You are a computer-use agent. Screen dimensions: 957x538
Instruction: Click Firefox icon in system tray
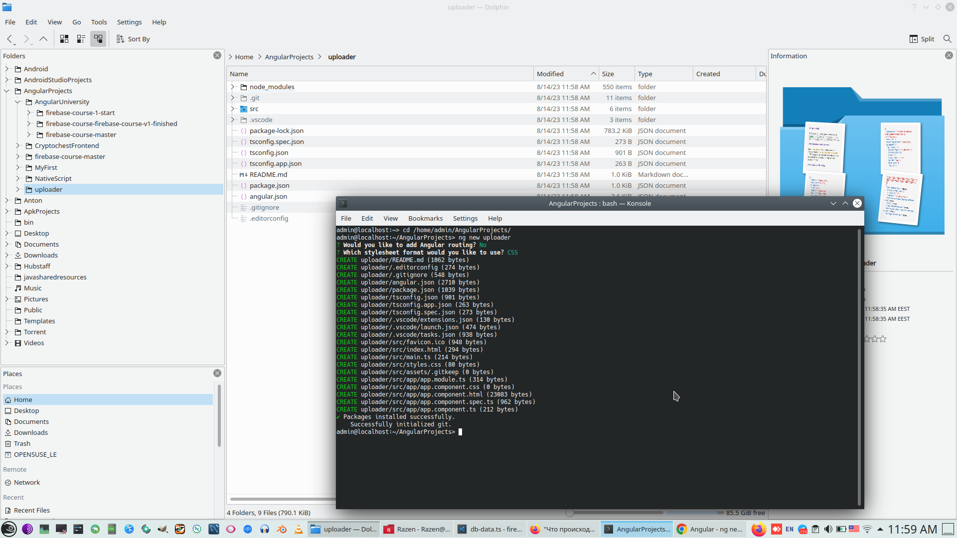pyautogui.click(x=758, y=529)
